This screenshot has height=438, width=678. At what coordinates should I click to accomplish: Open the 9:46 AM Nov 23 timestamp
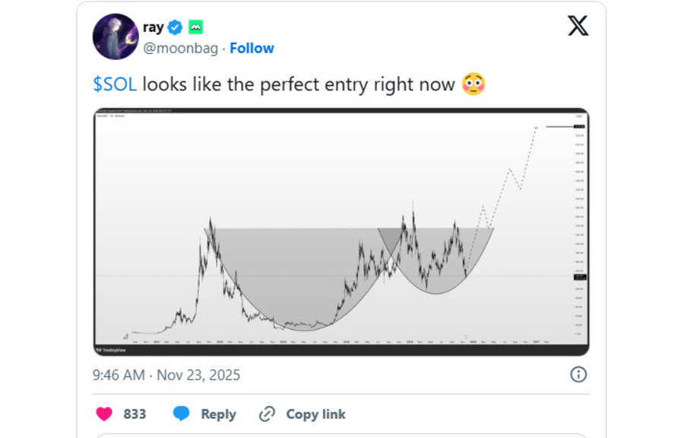[166, 374]
